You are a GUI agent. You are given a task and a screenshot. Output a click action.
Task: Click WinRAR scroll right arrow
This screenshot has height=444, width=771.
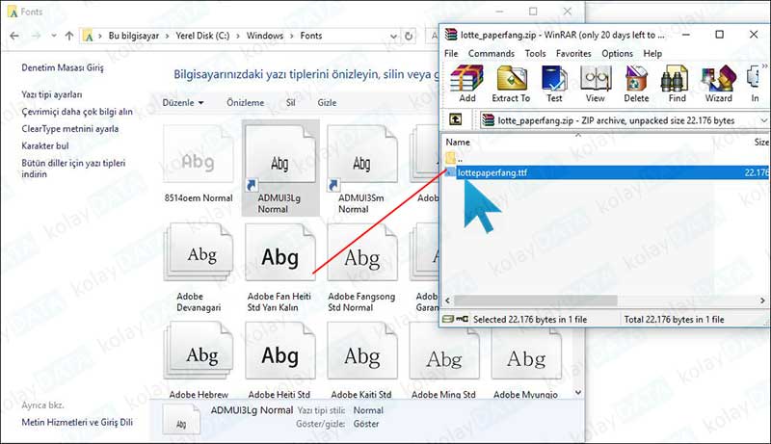762,300
